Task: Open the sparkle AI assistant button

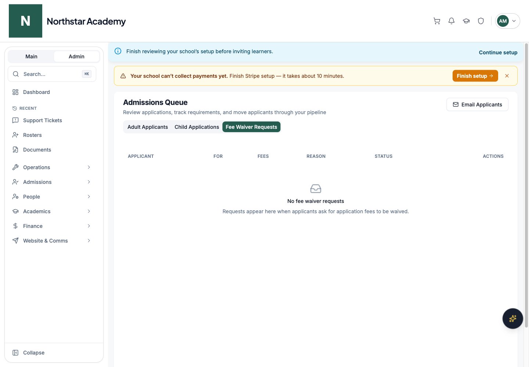Action: (x=512, y=319)
